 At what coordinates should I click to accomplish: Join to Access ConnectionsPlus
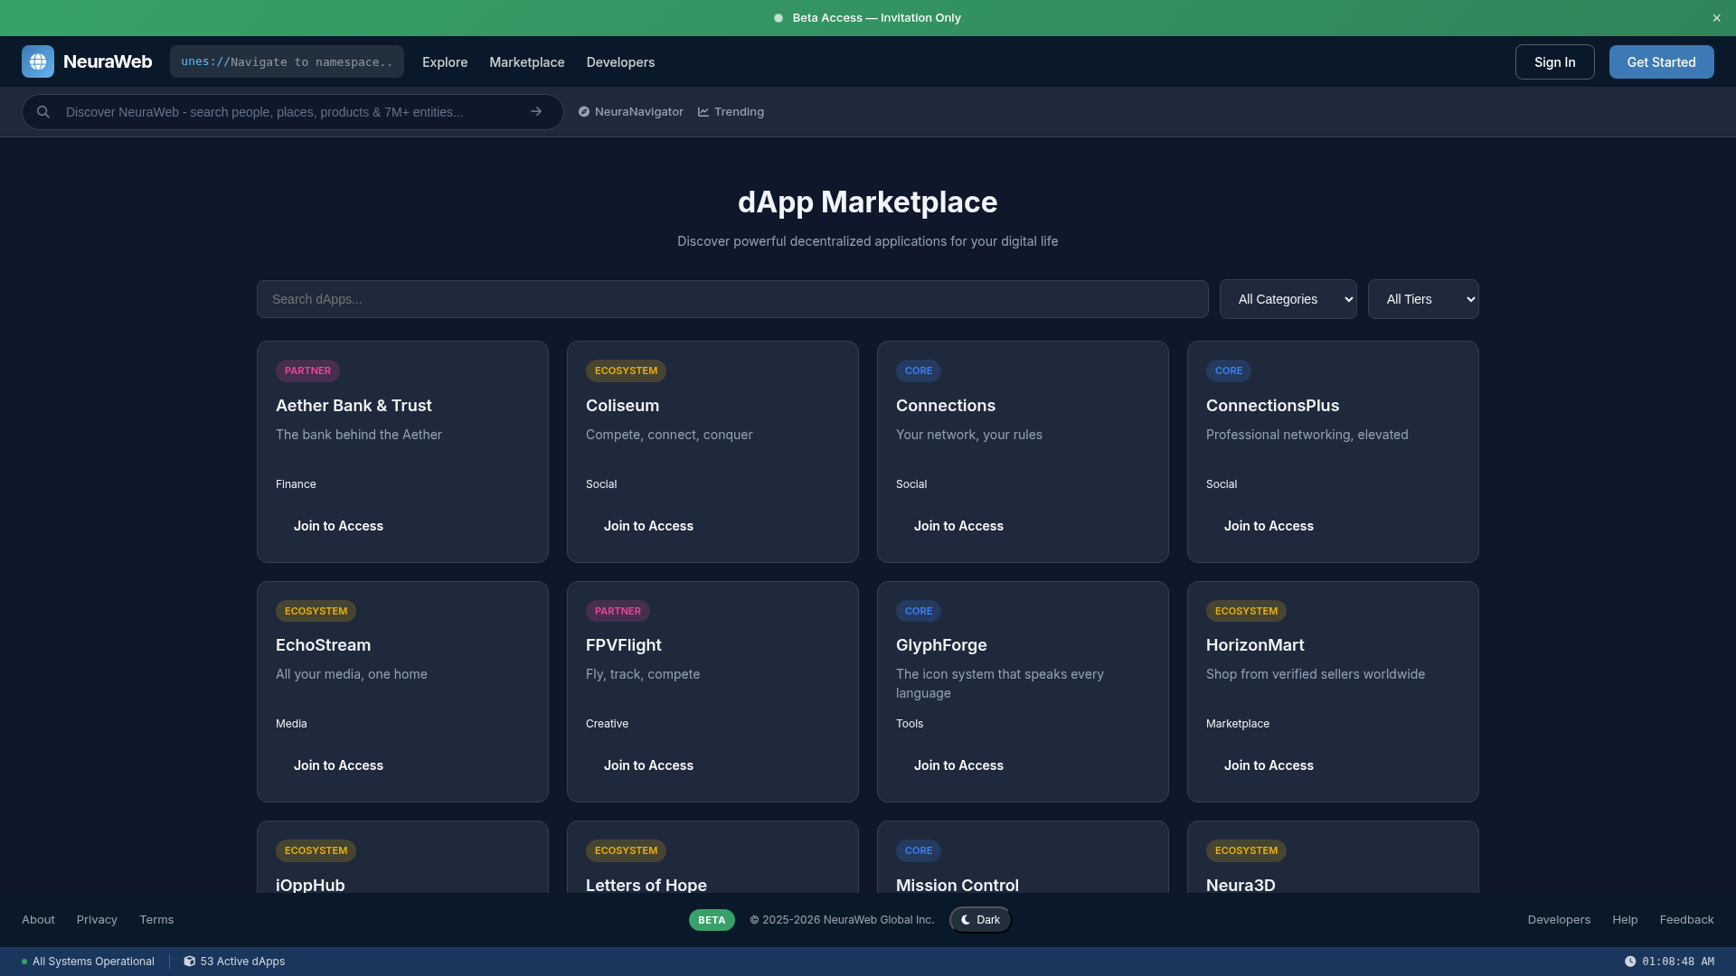(1269, 526)
